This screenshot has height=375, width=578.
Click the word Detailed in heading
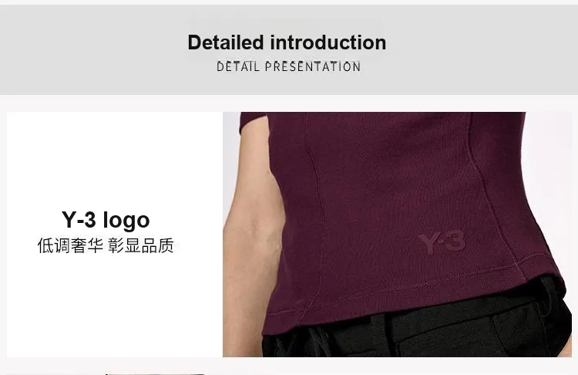(226, 42)
